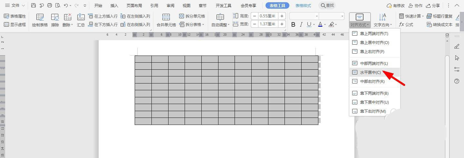
Task: Click the Save icon in quick access bar
Action: pyautogui.click(x=34, y=5)
